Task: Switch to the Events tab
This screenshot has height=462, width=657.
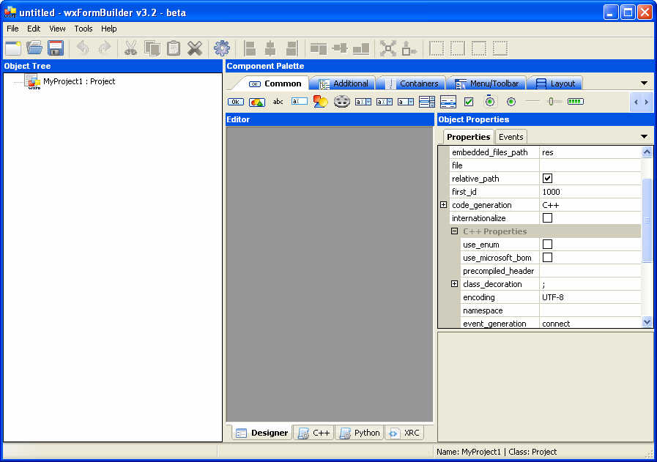Action: pyautogui.click(x=511, y=137)
